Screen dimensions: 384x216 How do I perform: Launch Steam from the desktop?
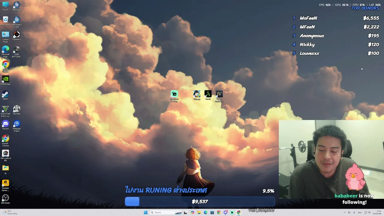point(5,95)
